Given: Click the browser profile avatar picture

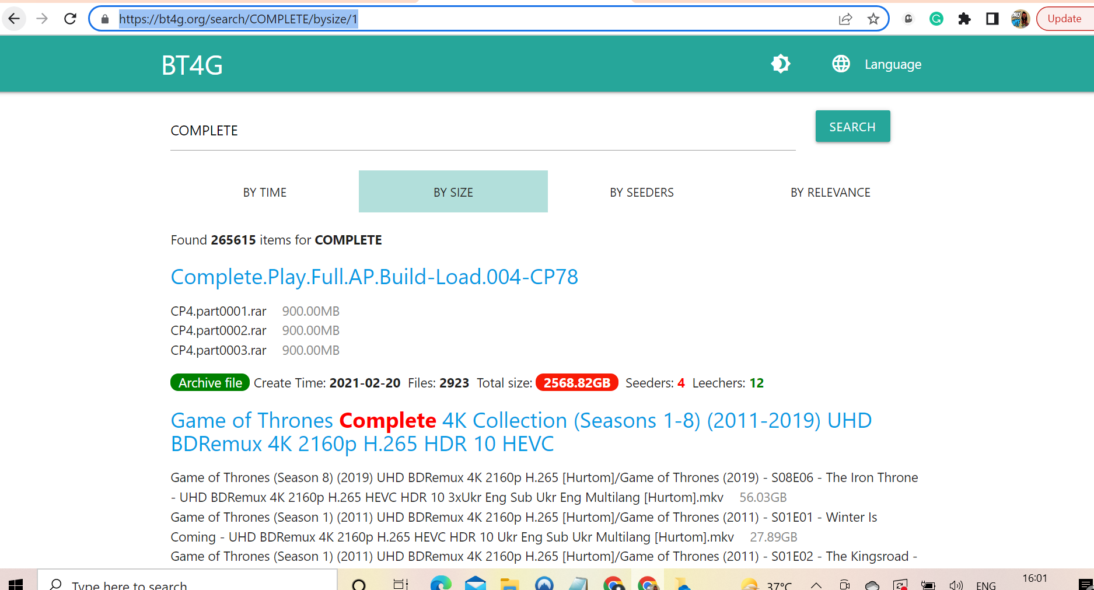Looking at the screenshot, I should click(x=1020, y=18).
